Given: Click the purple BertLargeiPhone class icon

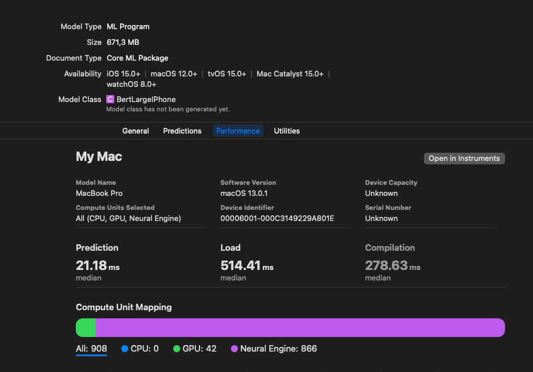Looking at the screenshot, I should pyautogui.click(x=110, y=99).
